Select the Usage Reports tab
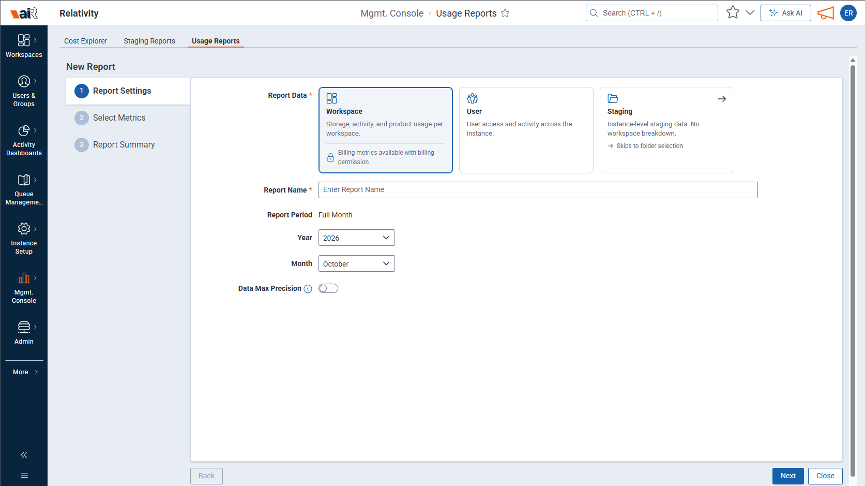This screenshot has width=865, height=486. click(x=216, y=41)
